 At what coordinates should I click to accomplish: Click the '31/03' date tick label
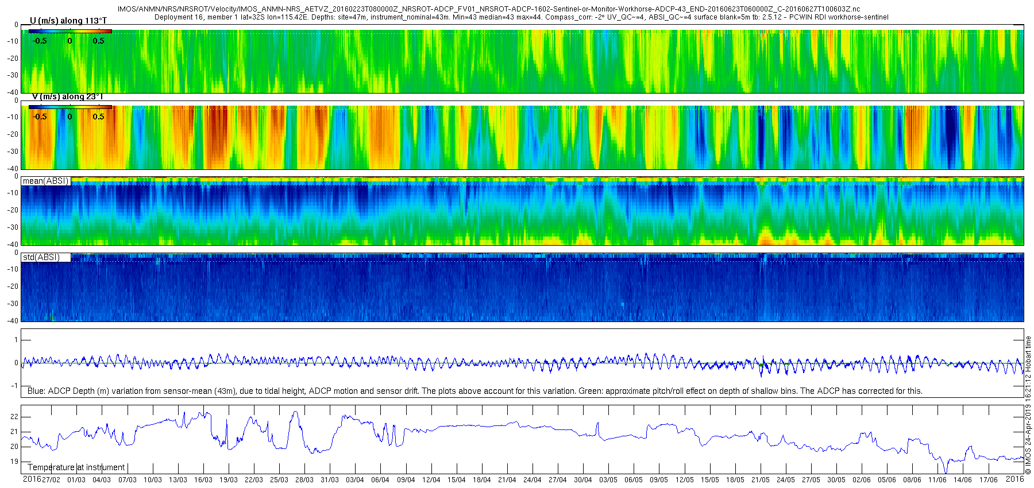(x=330, y=480)
